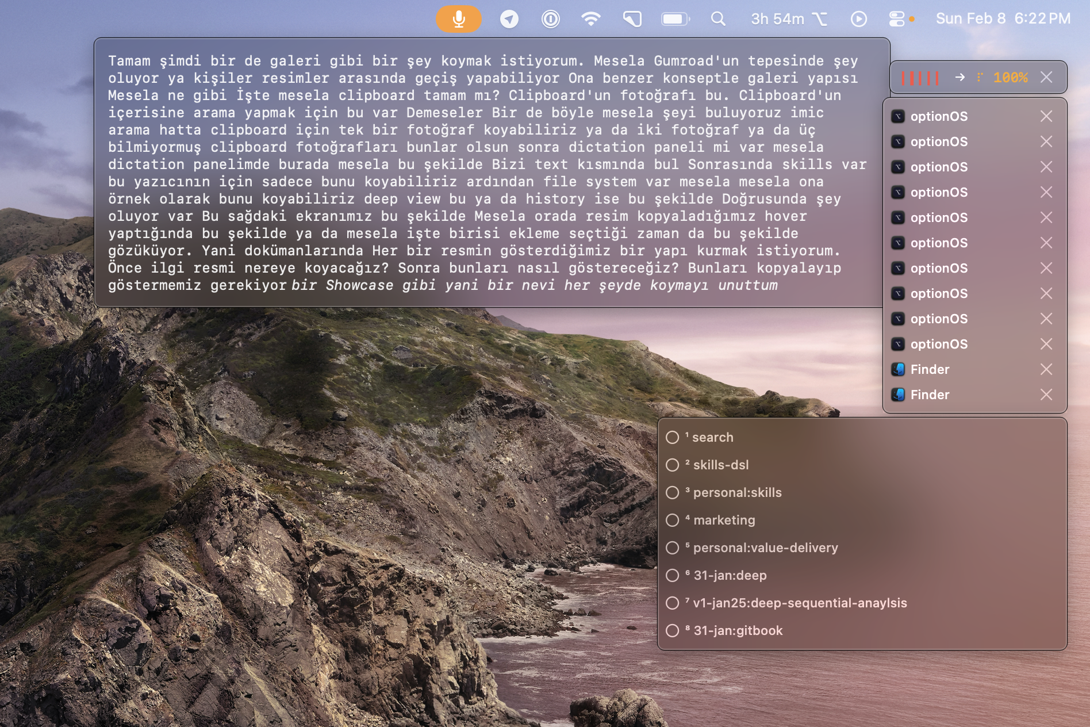1090x727 pixels.
Task: Click the Wi-Fi status icon
Action: (591, 18)
